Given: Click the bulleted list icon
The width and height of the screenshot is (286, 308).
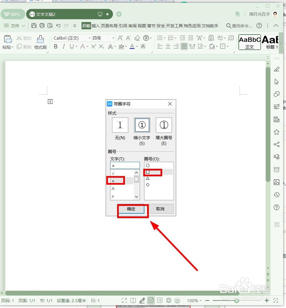Looking at the screenshot, I should point(160,38).
